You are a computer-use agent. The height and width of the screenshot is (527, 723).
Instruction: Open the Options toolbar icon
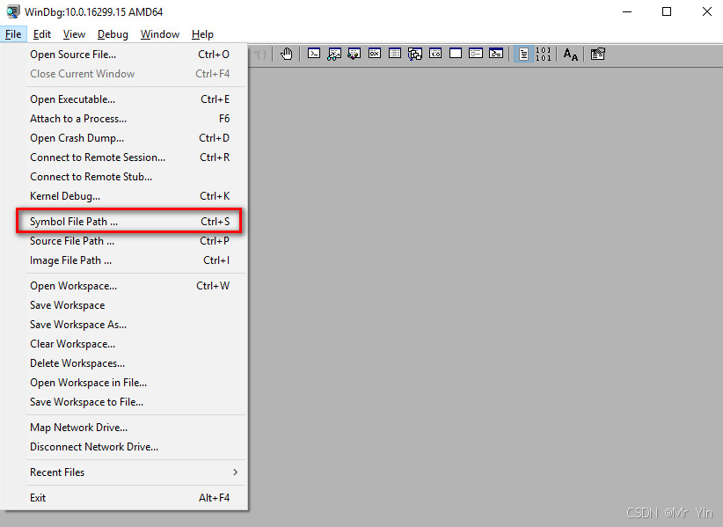[598, 54]
